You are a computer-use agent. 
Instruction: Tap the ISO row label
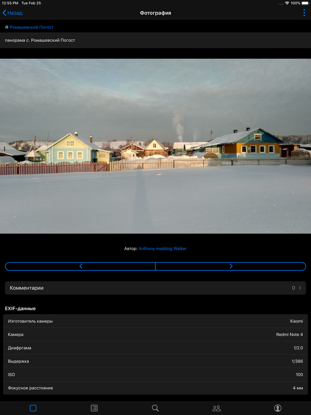(x=12, y=375)
